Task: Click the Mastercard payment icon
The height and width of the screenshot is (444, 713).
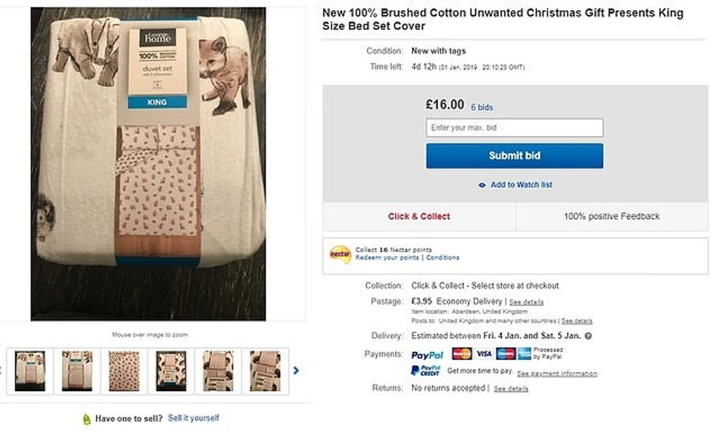Action: click(462, 354)
